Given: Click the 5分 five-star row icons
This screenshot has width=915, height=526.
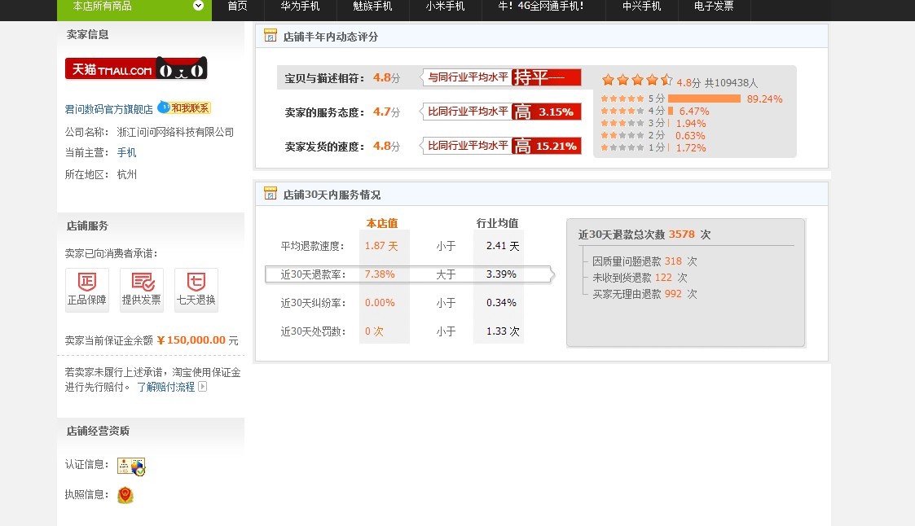Looking at the screenshot, I should 622,99.
